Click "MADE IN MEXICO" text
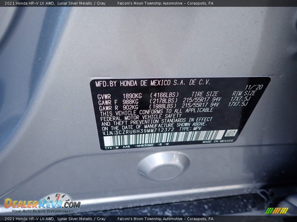This screenshot has height=222, width=297. [217, 142]
